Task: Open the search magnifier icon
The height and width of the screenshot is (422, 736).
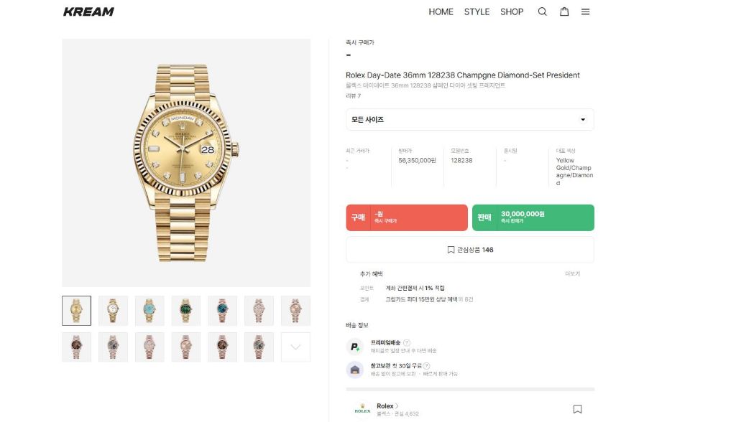Action: pyautogui.click(x=543, y=11)
